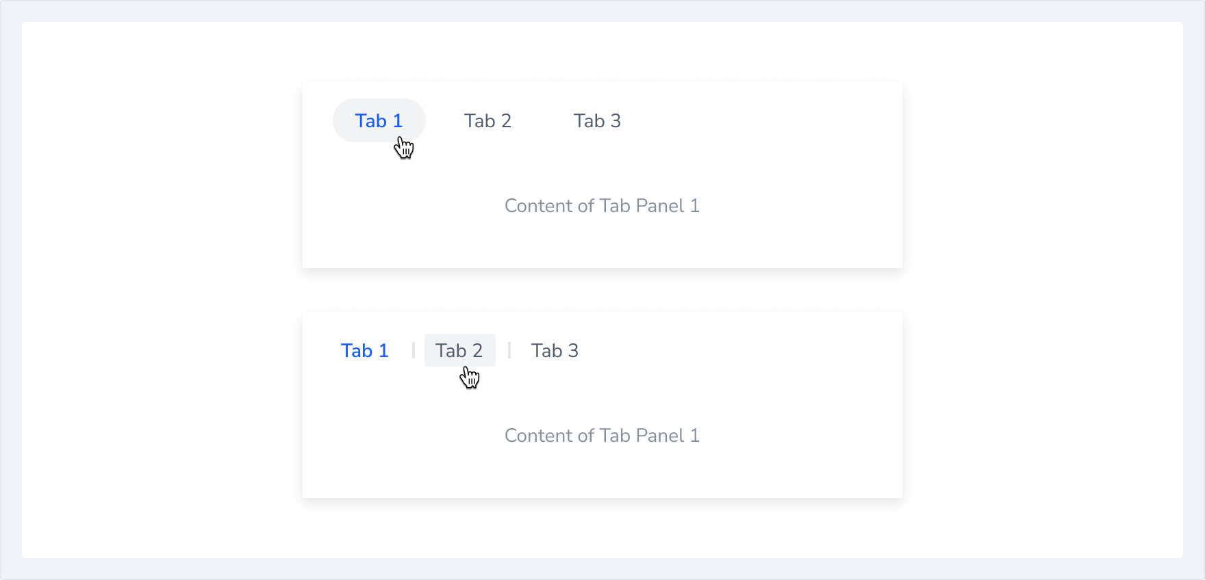1205x580 pixels.
Task: Click divider between lower Tab 2 and Tab 3
Action: coord(509,351)
